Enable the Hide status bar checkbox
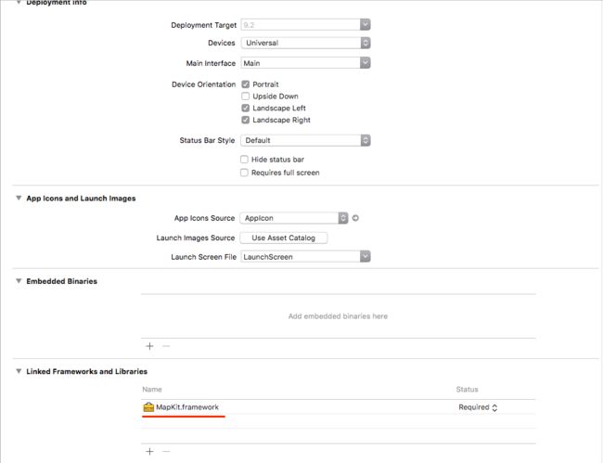This screenshot has width=603, height=463. (244, 160)
